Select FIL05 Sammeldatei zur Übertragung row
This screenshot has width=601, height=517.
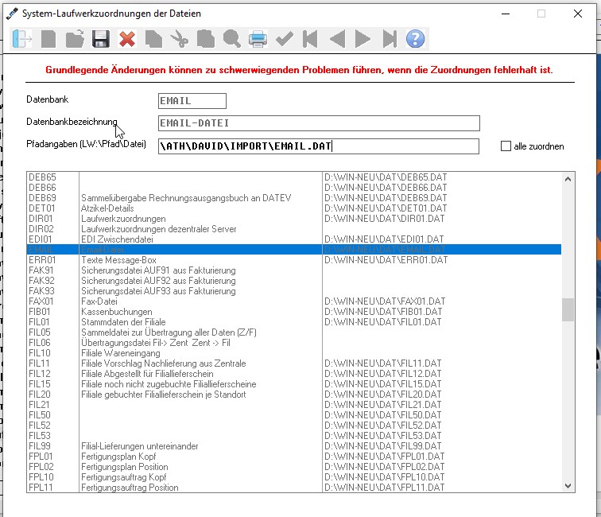tap(294, 332)
